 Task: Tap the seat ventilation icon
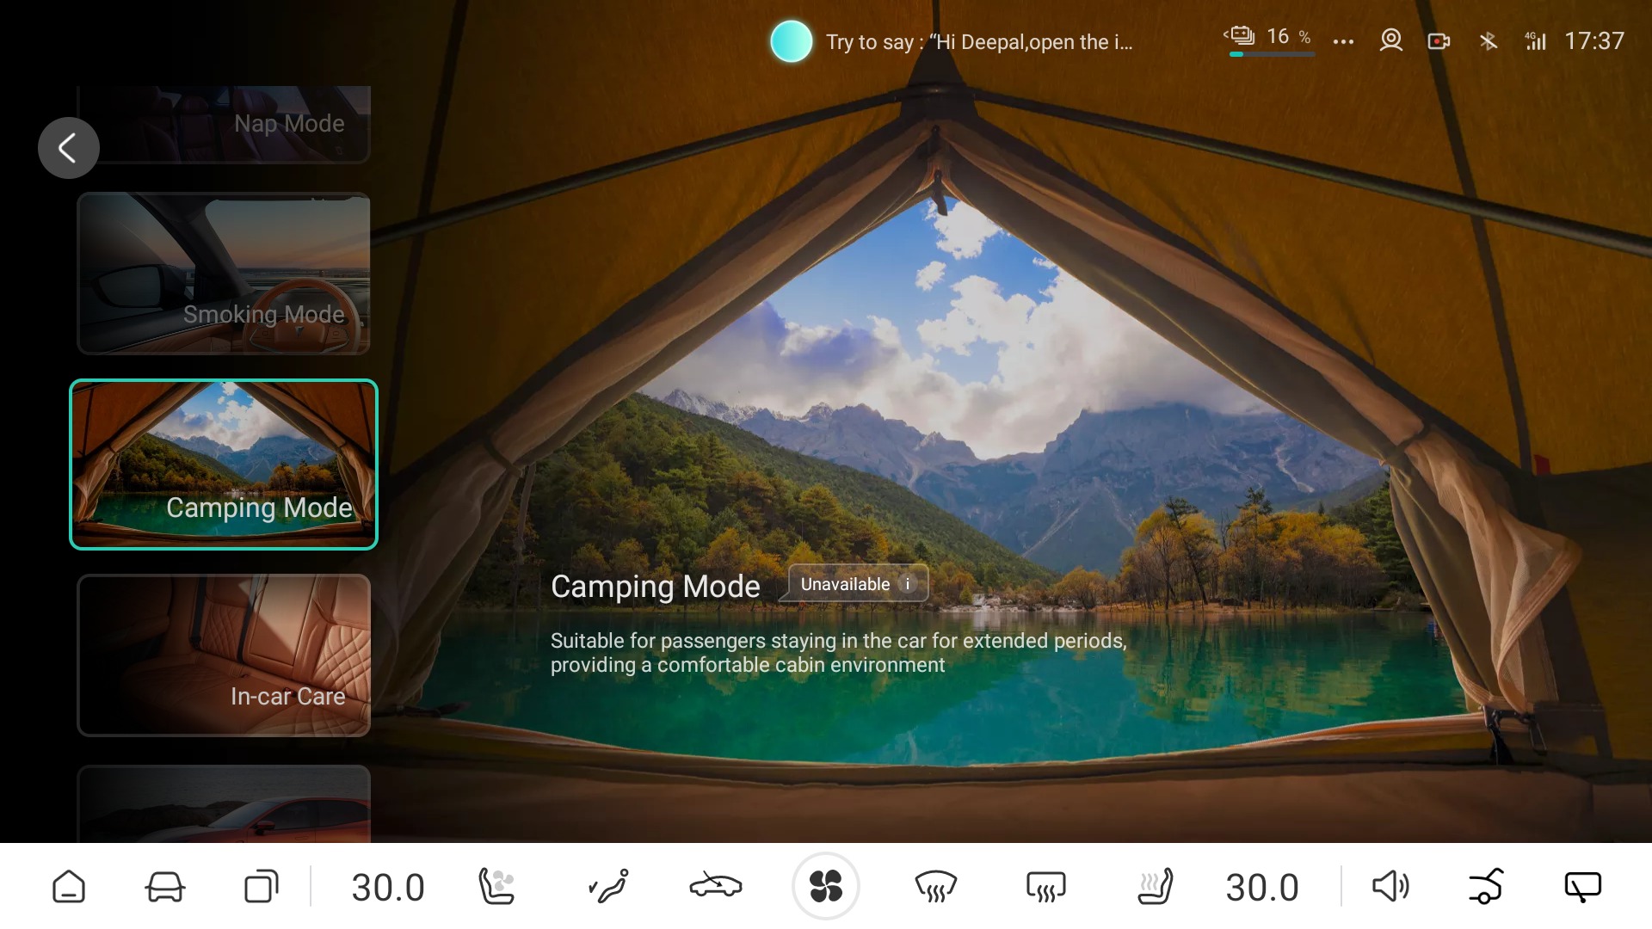tap(496, 887)
